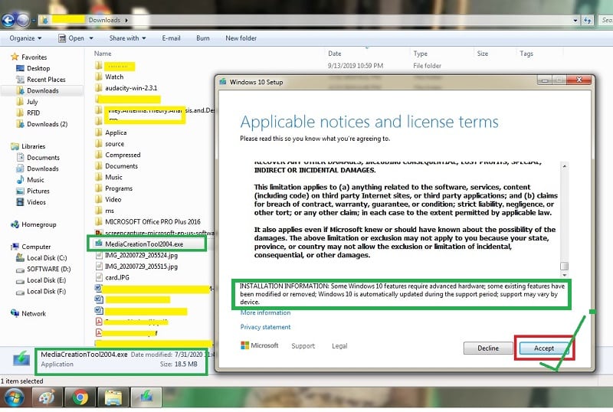Image resolution: width=613 pixels, height=412 pixels.
Task: Open the Privacy statement link
Action: click(x=265, y=327)
